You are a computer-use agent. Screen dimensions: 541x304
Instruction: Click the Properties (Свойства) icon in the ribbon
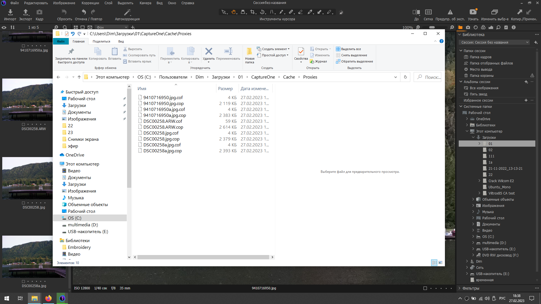pos(301,51)
